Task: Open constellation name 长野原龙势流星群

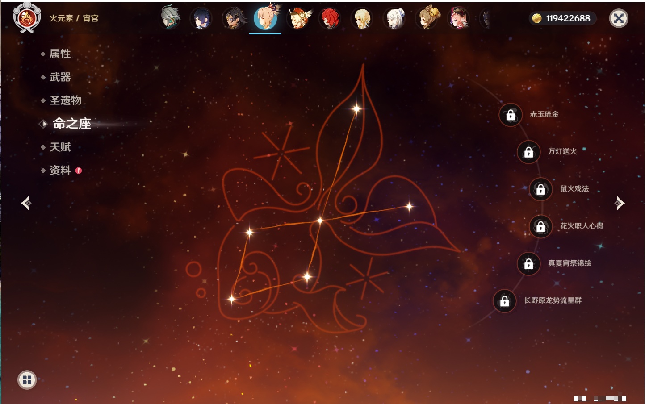Action: 553,300
